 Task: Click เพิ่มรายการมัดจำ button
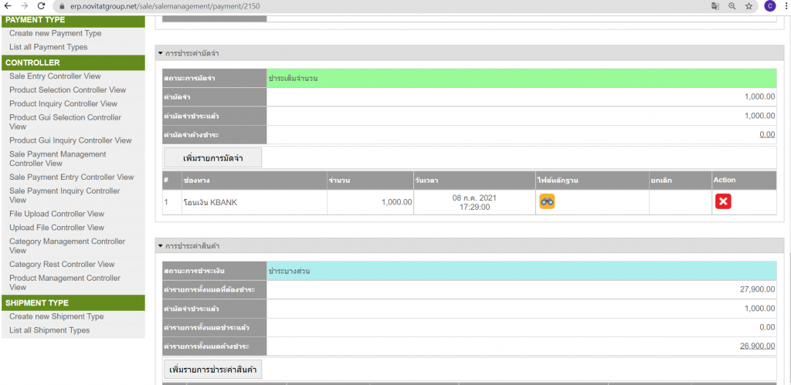[x=212, y=158]
